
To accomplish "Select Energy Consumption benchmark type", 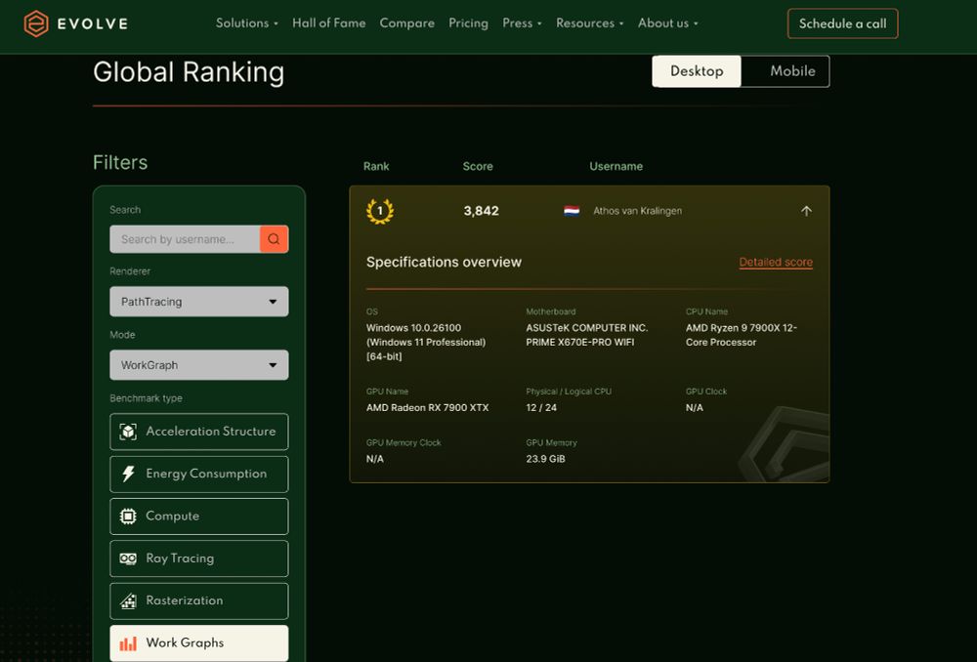I will (x=199, y=474).
